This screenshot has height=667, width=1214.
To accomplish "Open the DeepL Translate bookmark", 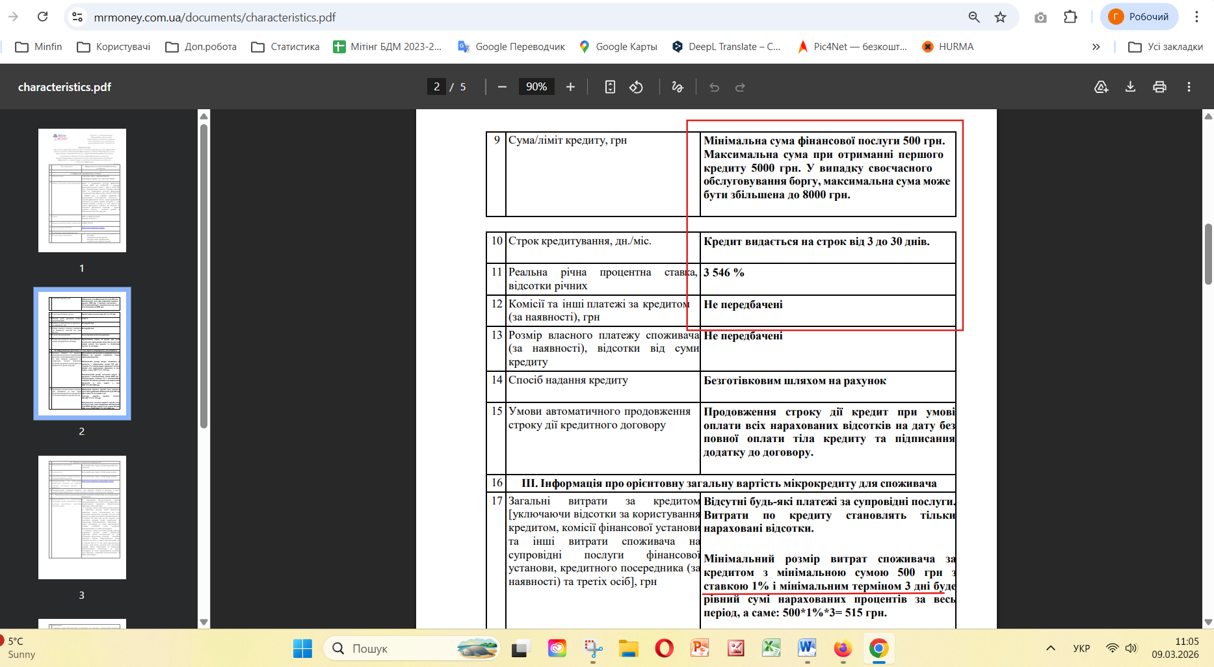I will (x=726, y=47).
